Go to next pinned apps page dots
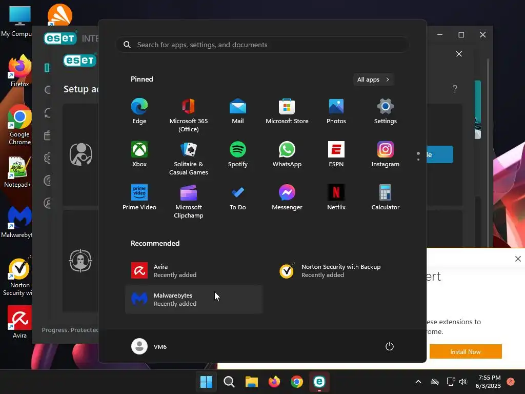This screenshot has width=525, height=394. (418, 156)
